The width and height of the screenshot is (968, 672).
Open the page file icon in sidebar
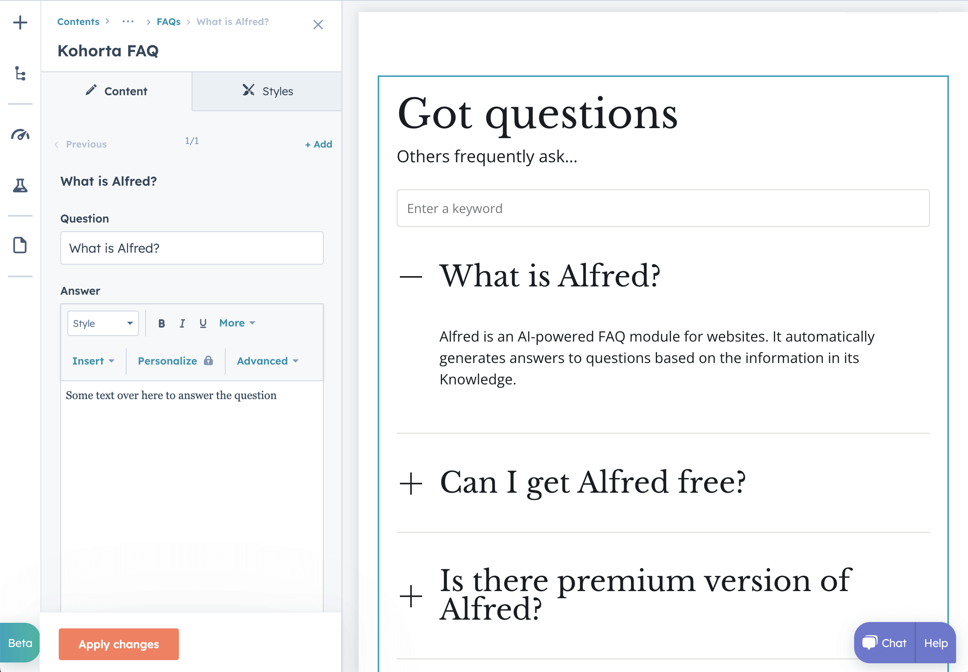tap(20, 245)
